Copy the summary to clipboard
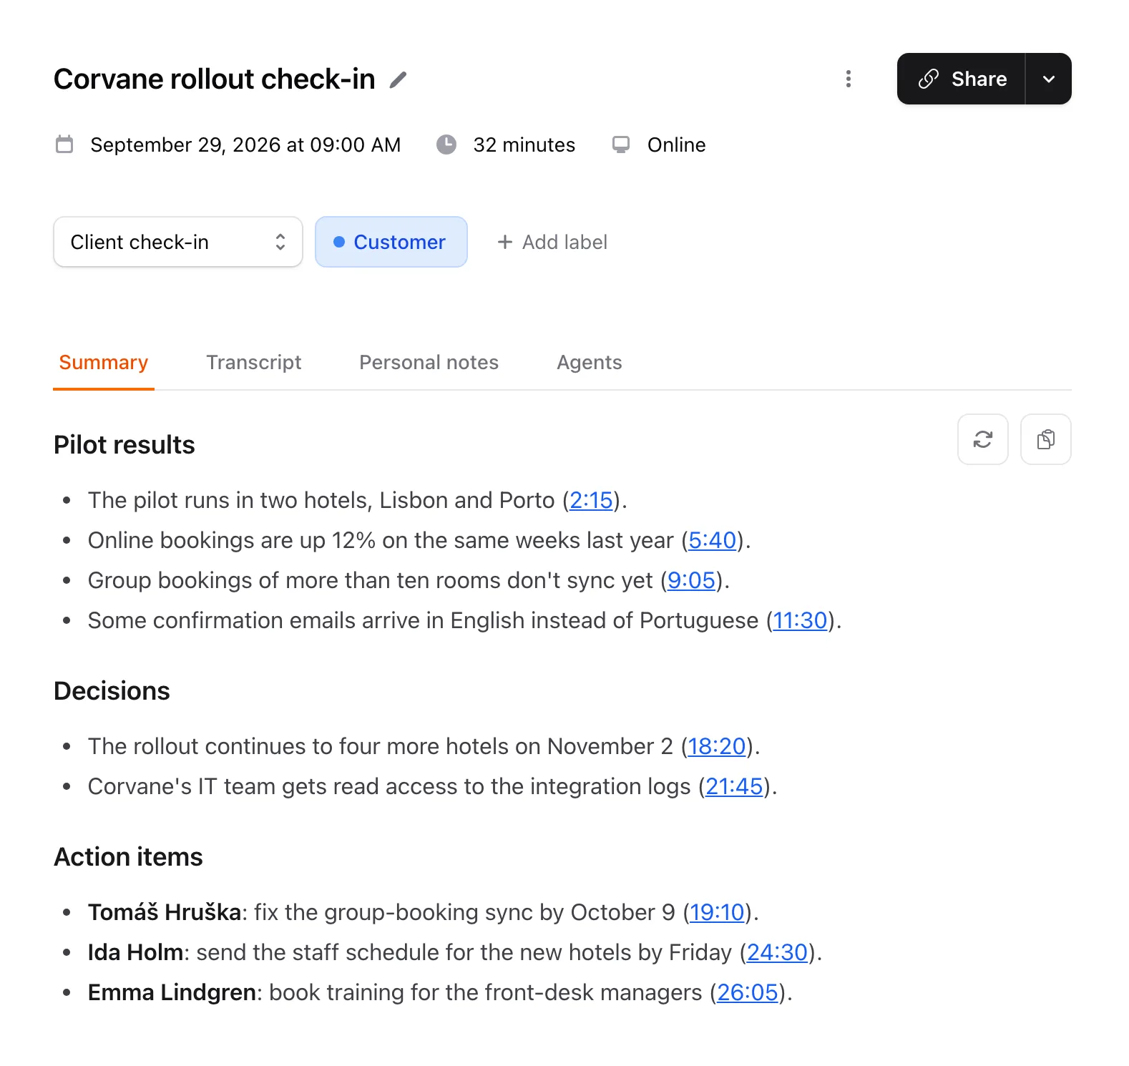The width and height of the screenshot is (1129, 1066). 1046,439
